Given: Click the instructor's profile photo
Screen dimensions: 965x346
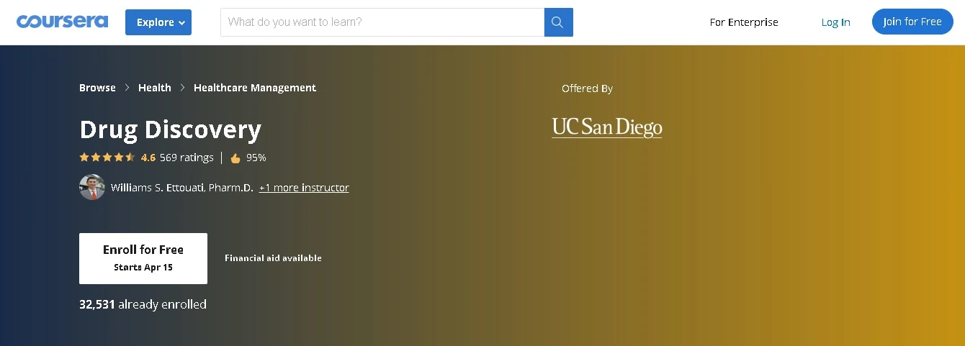Looking at the screenshot, I should click(x=92, y=187).
